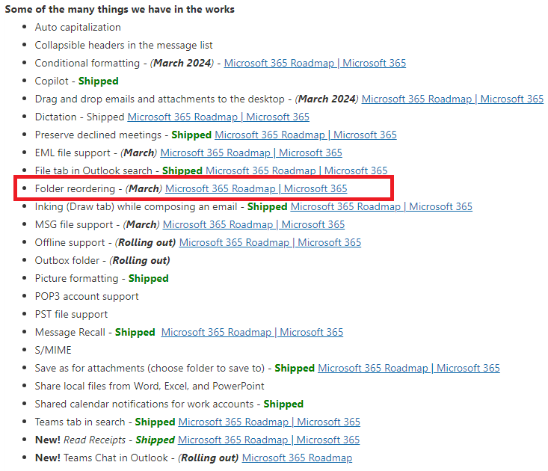548x471 pixels.
Task: Click the '(March)' label after Folder reordering
Action: click(144, 188)
